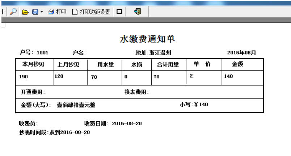The width and height of the screenshot is (291, 156).
Task: Click the 开通费用 label
Action: click(x=33, y=92)
